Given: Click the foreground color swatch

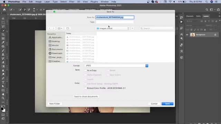Looking at the screenshot, I should tap(2, 109).
